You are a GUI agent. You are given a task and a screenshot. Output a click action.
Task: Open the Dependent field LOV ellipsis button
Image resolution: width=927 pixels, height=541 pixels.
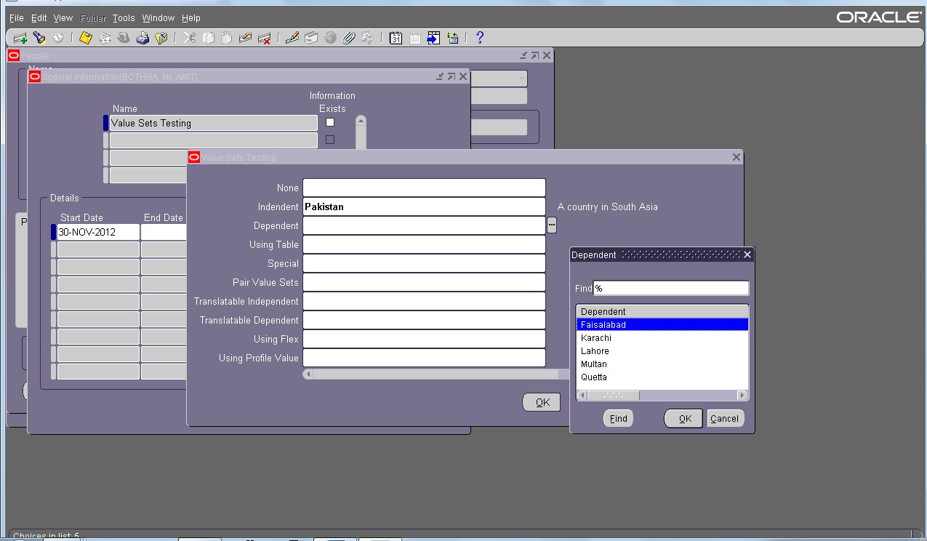(552, 225)
